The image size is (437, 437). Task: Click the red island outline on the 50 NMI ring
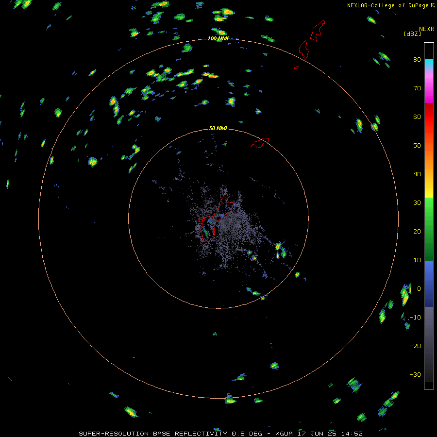click(260, 143)
